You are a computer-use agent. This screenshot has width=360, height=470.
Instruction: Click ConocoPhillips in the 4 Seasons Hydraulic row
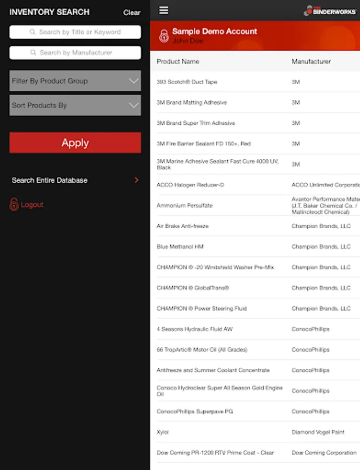click(310, 329)
